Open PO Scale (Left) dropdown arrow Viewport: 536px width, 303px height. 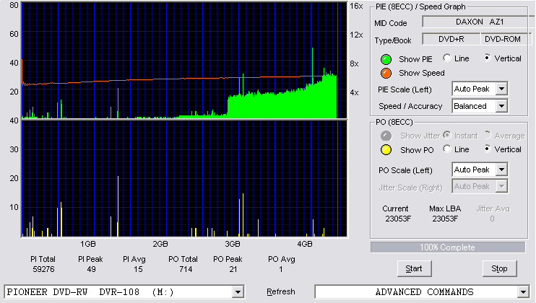501,170
